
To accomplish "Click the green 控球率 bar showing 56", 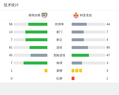I will (x=38, y=24).
